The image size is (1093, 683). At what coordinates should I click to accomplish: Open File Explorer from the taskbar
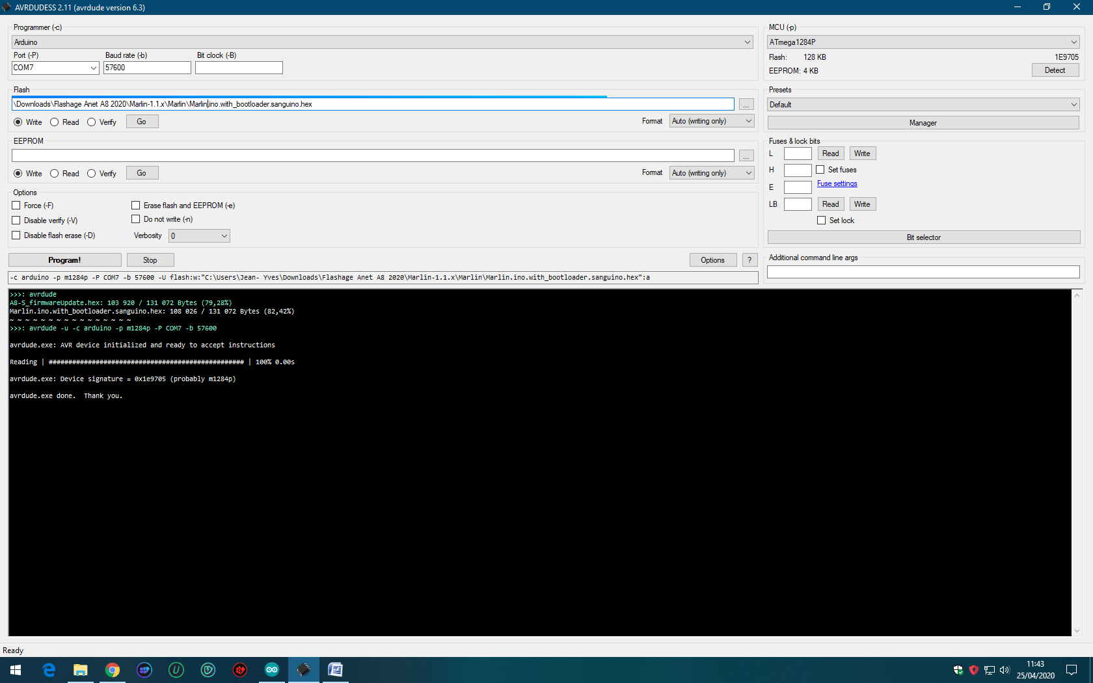pyautogui.click(x=81, y=670)
